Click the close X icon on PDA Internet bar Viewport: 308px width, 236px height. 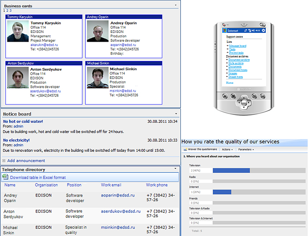[x=264, y=30]
